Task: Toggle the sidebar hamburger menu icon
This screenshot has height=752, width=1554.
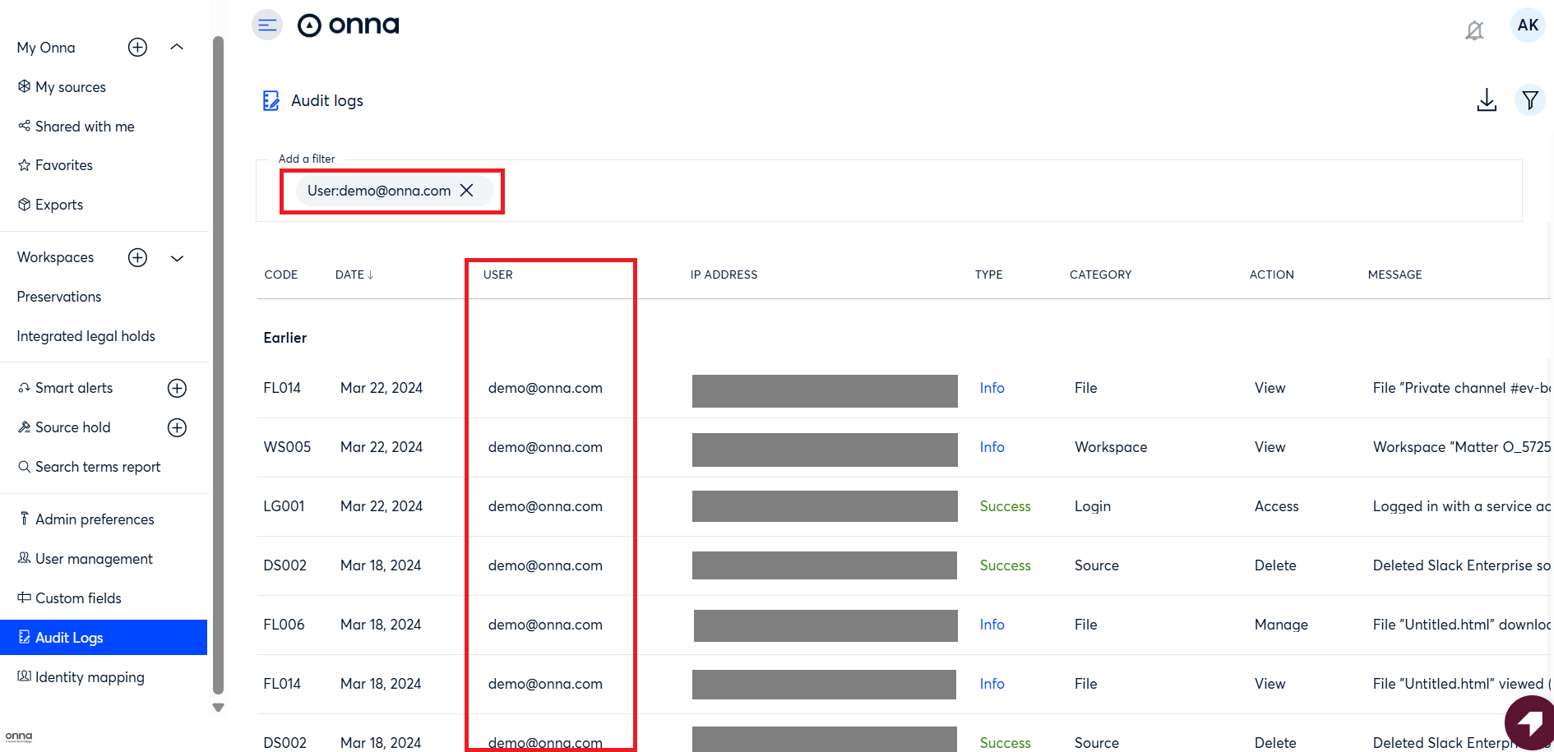Action: [x=267, y=25]
